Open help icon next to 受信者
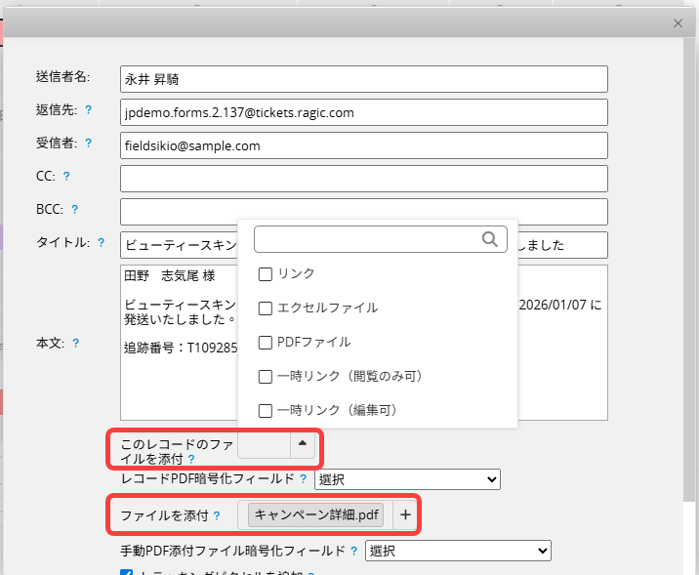 (x=89, y=144)
